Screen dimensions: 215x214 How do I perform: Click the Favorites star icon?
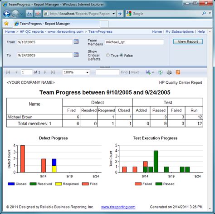6,24
